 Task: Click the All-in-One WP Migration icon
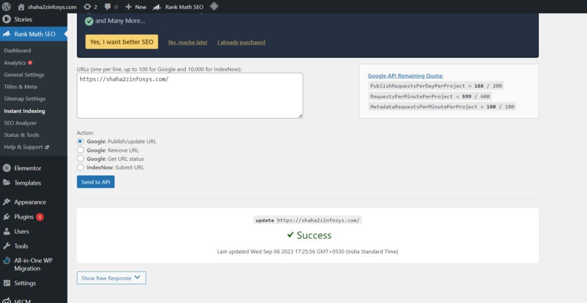point(6,261)
